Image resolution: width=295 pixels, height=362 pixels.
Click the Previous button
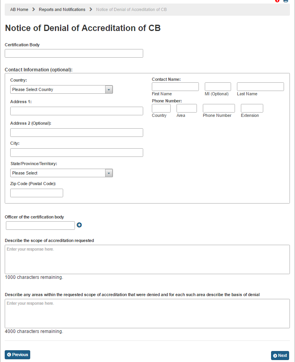pyautogui.click(x=18, y=355)
